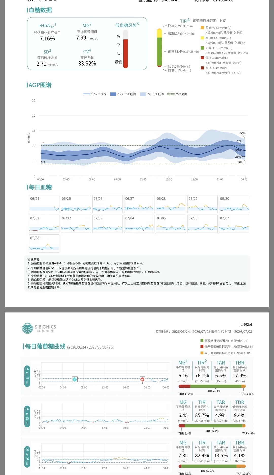
Task: Open the 07/04 daily glucose thumbnail
Action: tap(139, 224)
